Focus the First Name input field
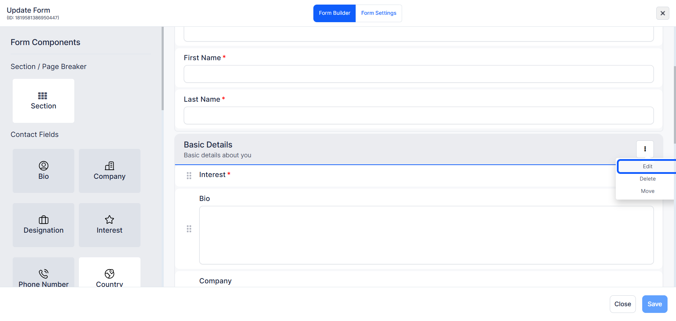The image size is (676, 321). 419,74
